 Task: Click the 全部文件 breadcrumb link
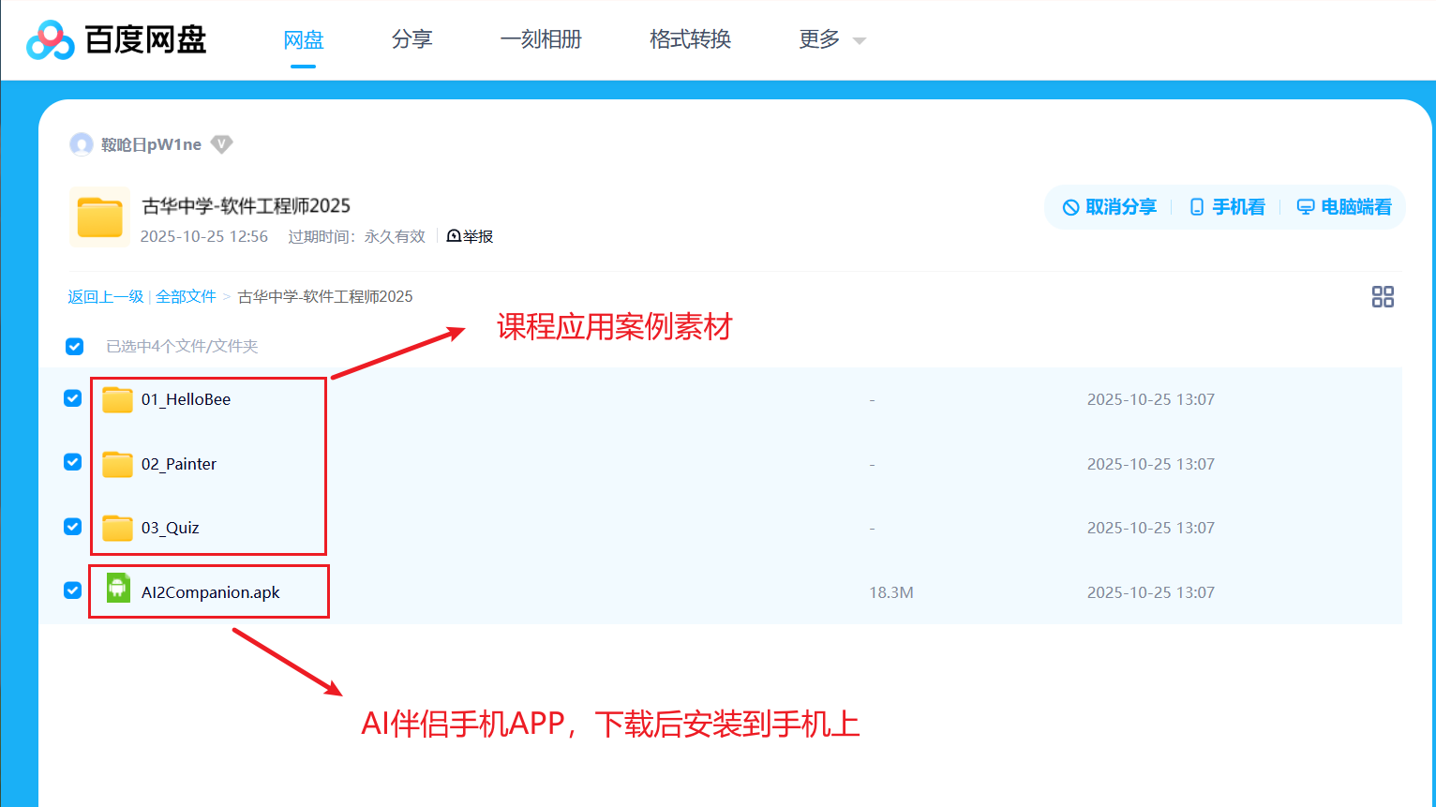[186, 297]
